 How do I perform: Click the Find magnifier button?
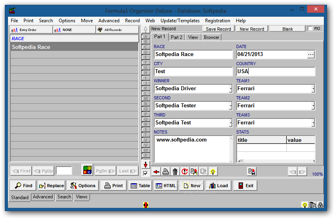23,186
